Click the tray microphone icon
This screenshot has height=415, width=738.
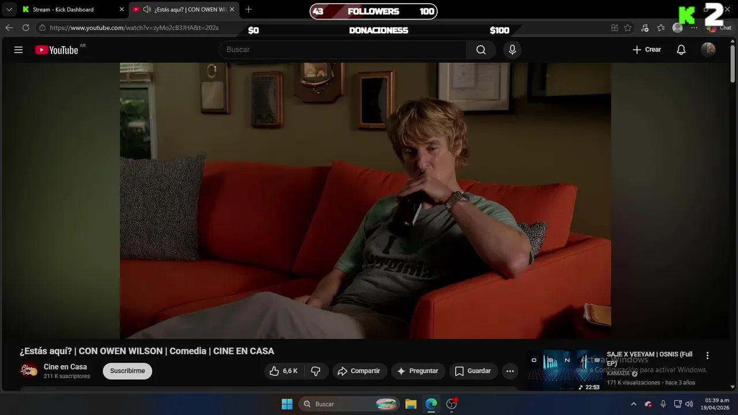point(663,404)
